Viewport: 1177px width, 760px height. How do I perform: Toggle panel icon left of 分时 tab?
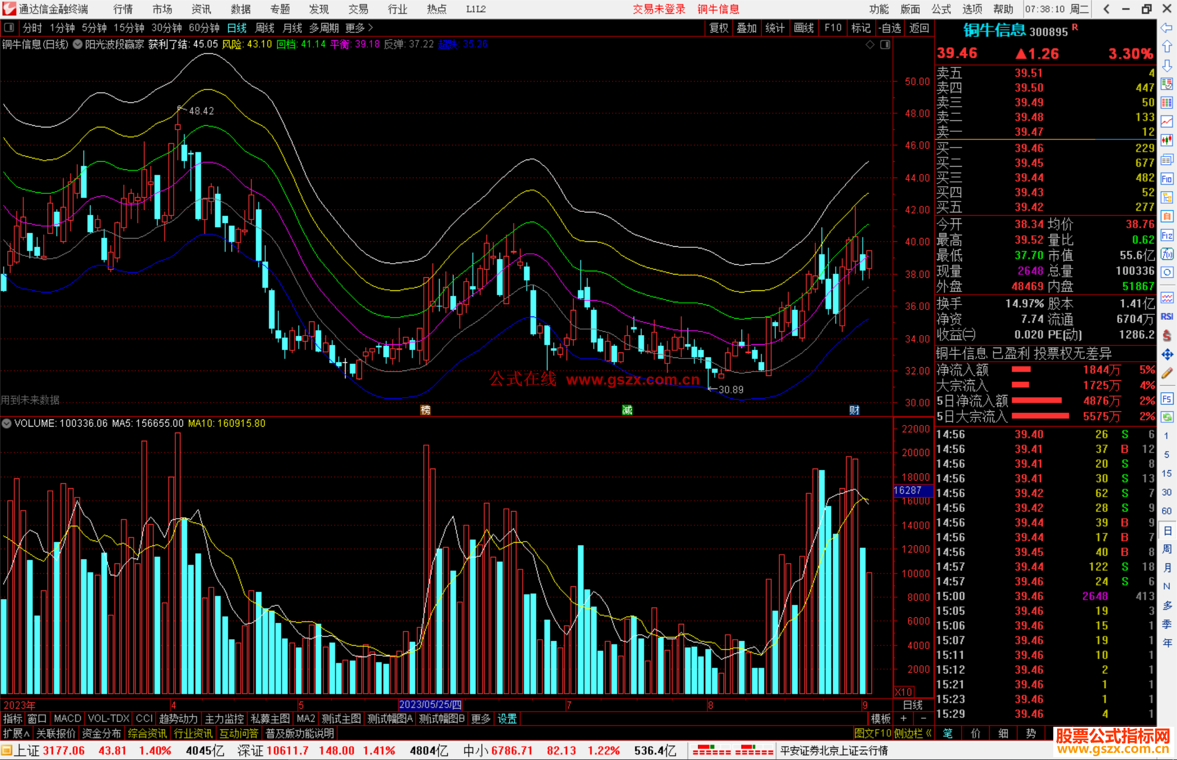click(x=9, y=28)
